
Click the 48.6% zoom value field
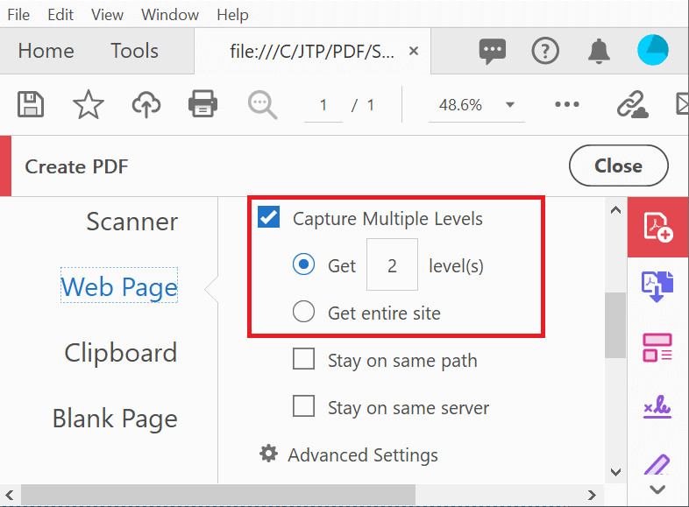[x=460, y=105]
